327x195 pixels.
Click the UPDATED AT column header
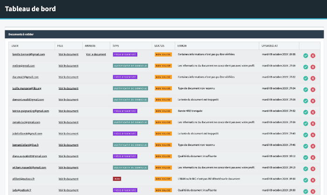[x=270, y=46]
